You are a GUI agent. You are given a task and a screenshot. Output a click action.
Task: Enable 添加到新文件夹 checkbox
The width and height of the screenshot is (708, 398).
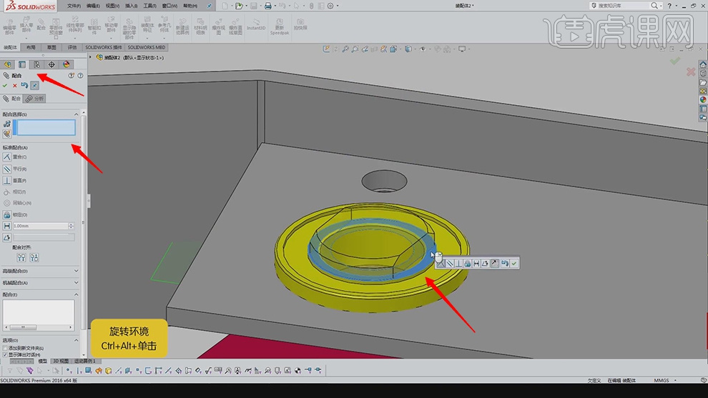[5, 348]
